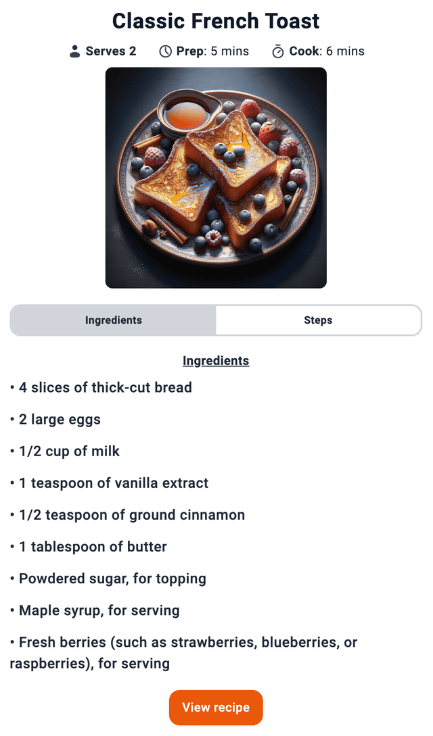
Task: Click the 2 large eggs ingredient
Action: click(60, 419)
